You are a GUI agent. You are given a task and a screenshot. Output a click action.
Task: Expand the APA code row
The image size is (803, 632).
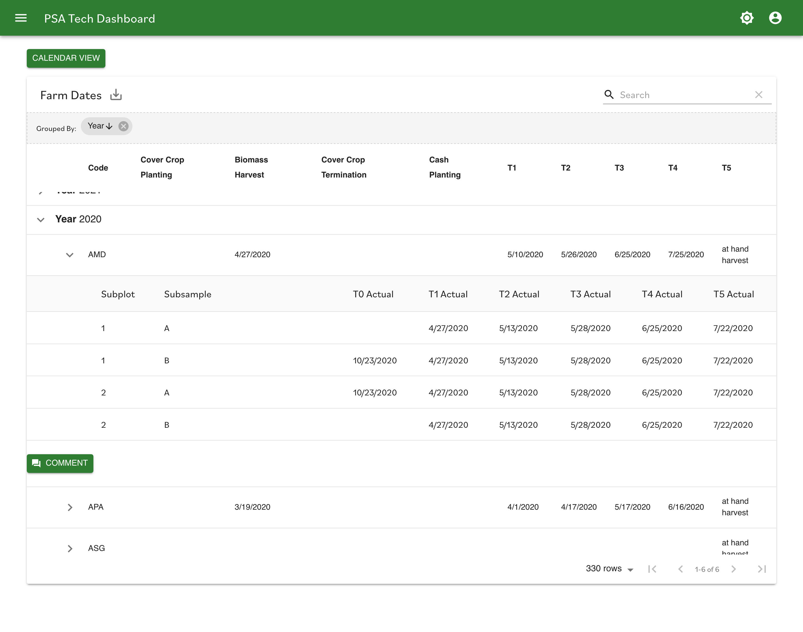click(70, 507)
